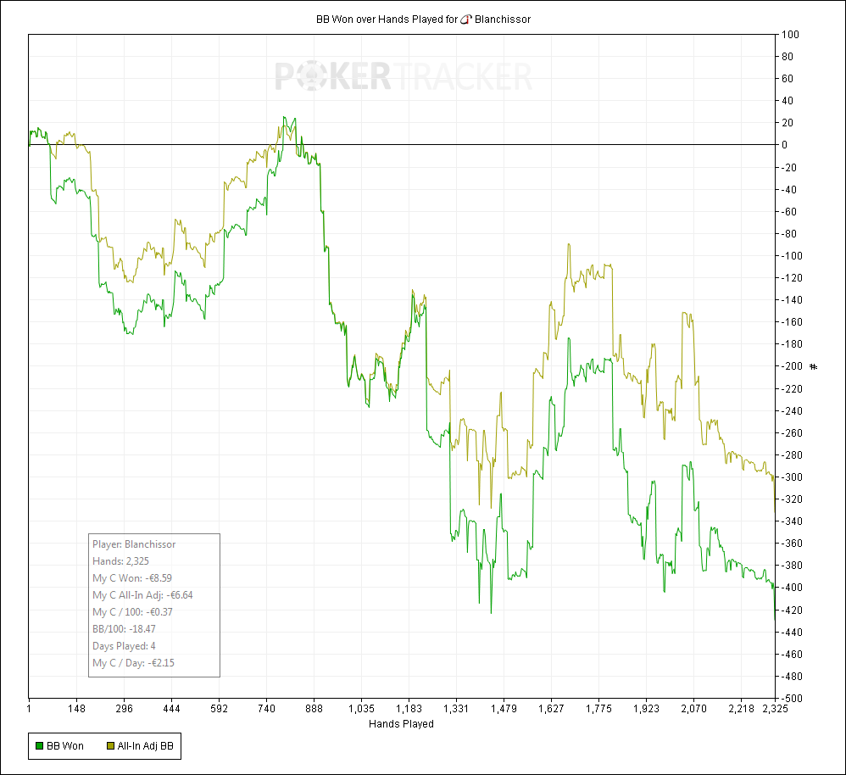
Task: Click the x-axis tick label 740
Action: coord(266,708)
